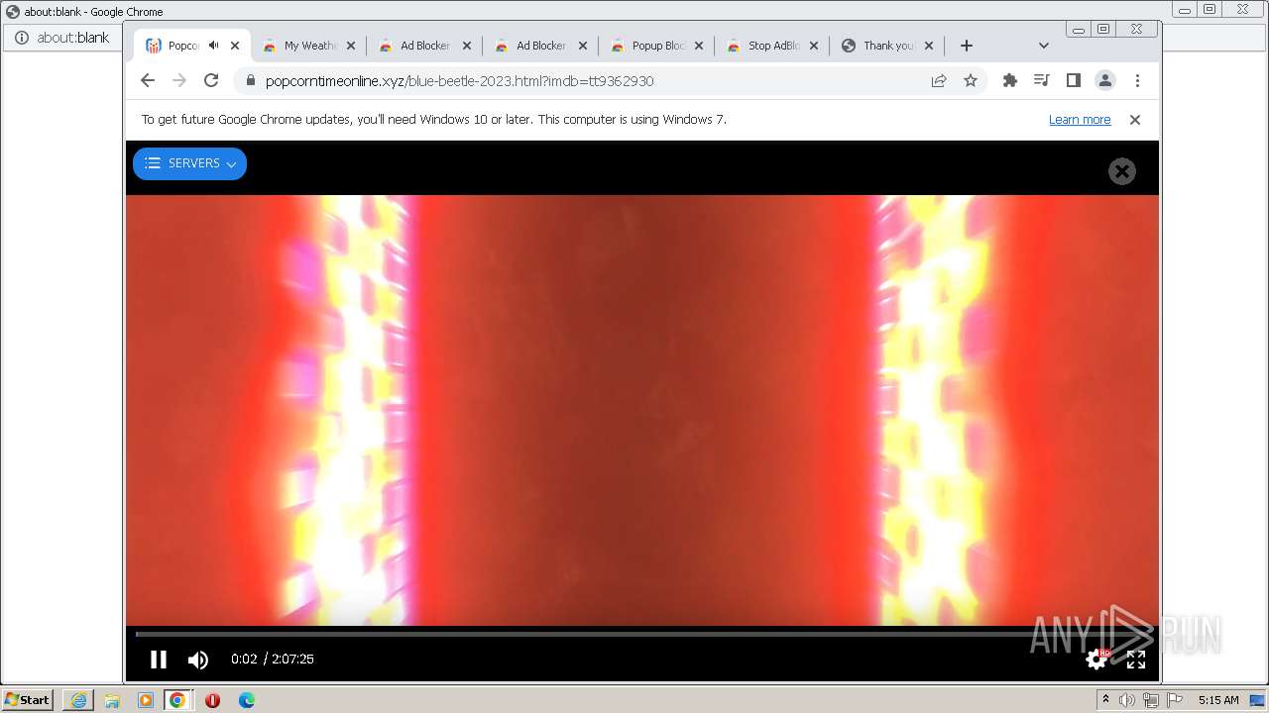
Task: Select Chrome taskbar icon
Action: click(177, 700)
